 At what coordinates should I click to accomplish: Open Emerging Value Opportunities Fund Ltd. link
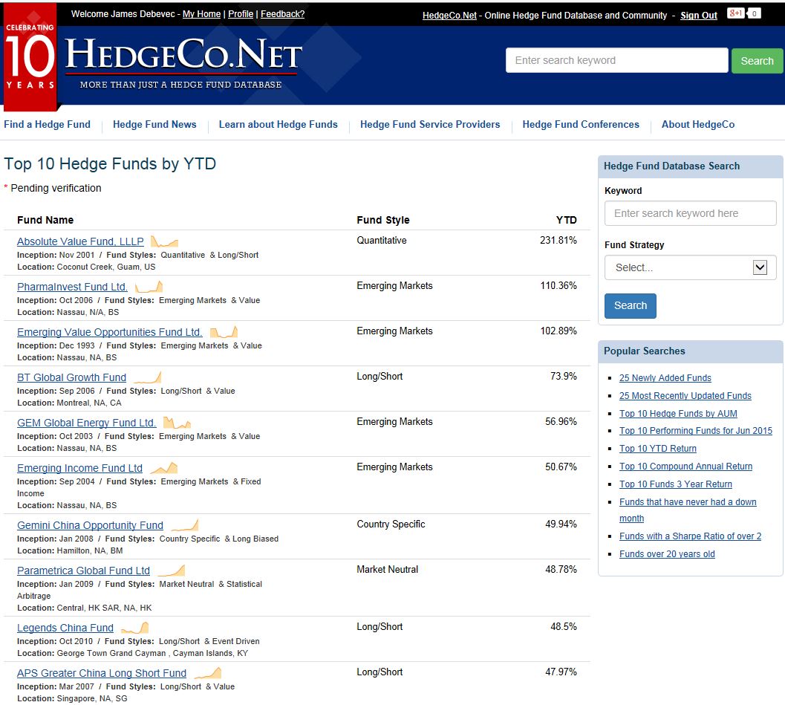[x=110, y=332]
